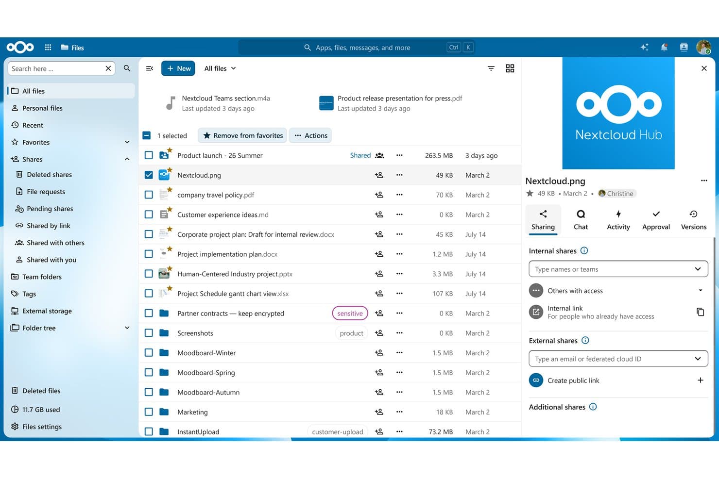Show info about External shares

[x=585, y=341]
